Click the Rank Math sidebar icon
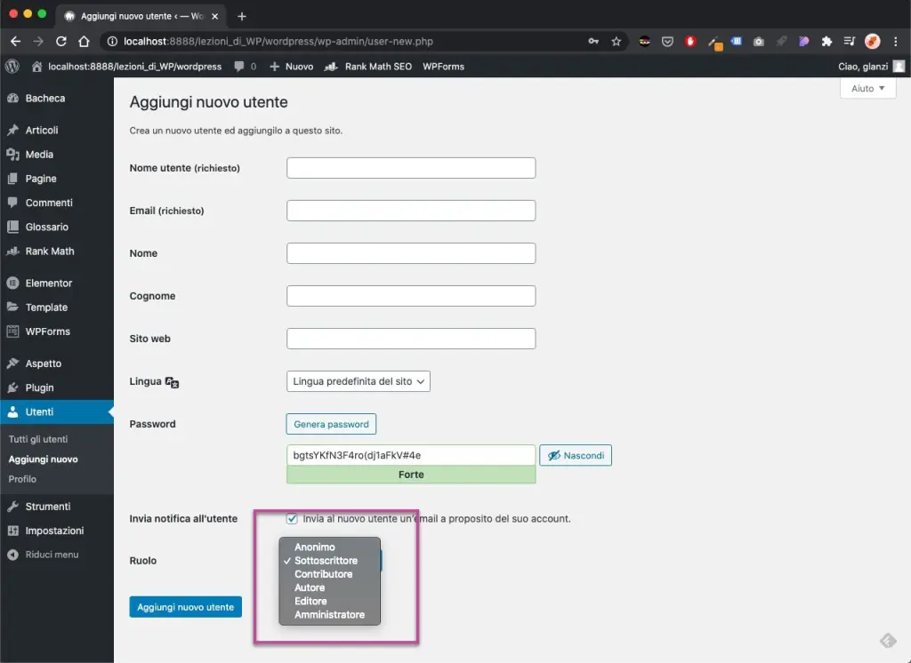Image resolution: width=911 pixels, height=663 pixels. point(12,252)
